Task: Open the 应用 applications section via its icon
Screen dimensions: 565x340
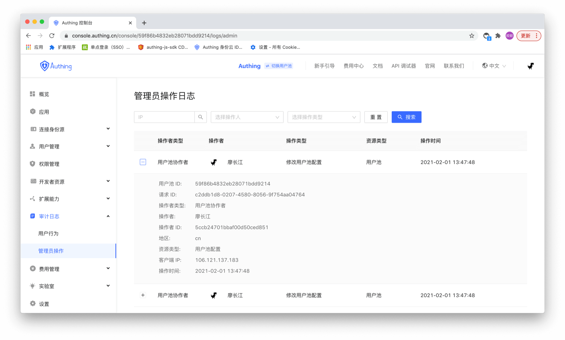Action: [32, 111]
